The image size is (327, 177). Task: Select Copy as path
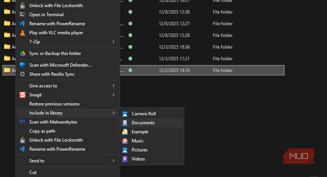point(42,131)
